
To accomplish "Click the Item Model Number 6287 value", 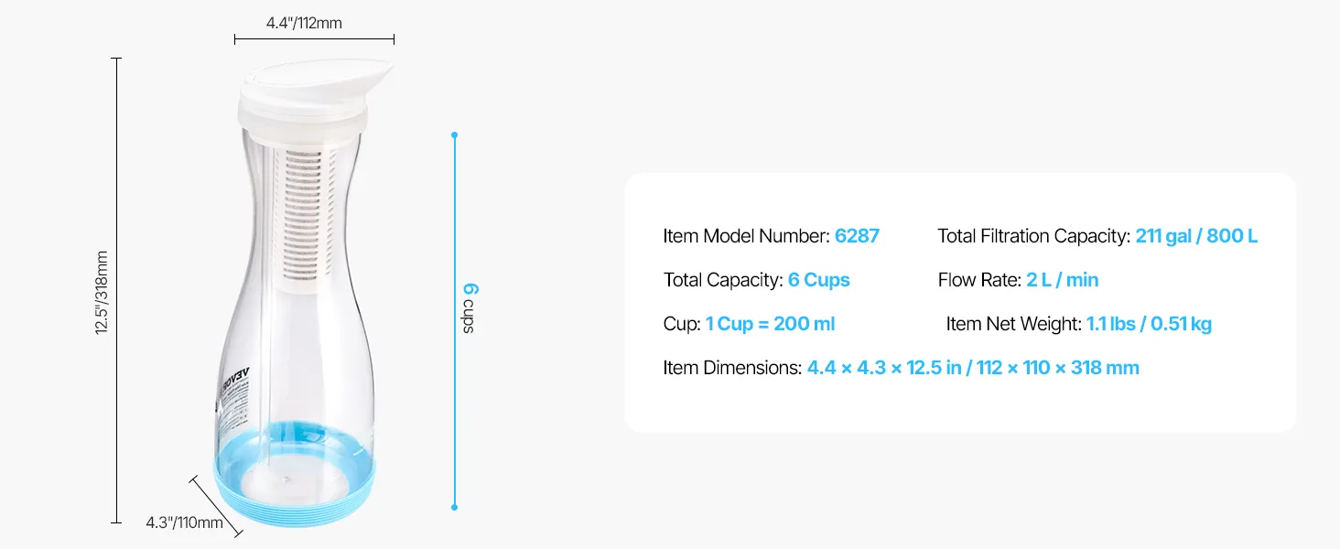I will coord(857,236).
